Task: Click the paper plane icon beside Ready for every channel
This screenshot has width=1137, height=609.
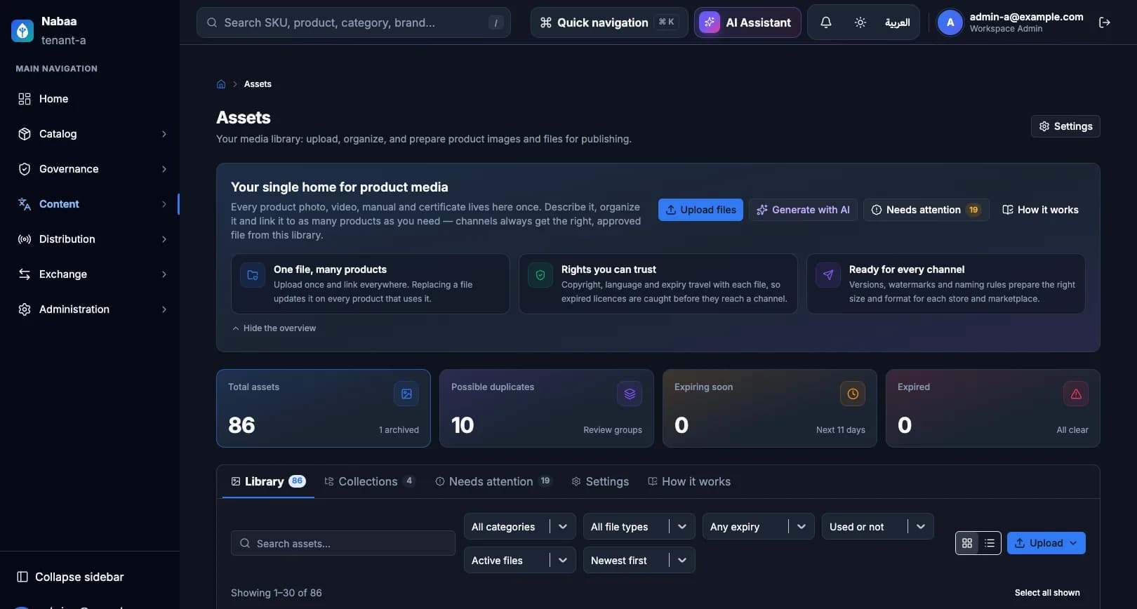Action: coord(828,275)
